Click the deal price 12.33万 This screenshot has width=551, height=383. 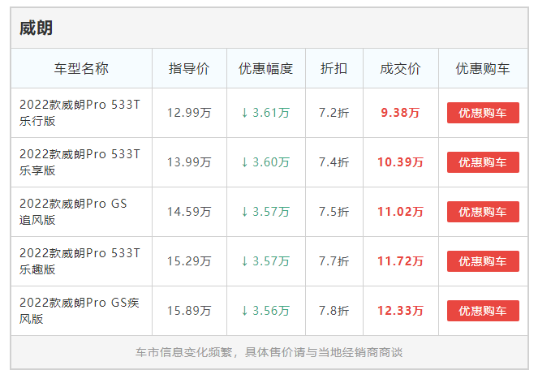(400, 311)
